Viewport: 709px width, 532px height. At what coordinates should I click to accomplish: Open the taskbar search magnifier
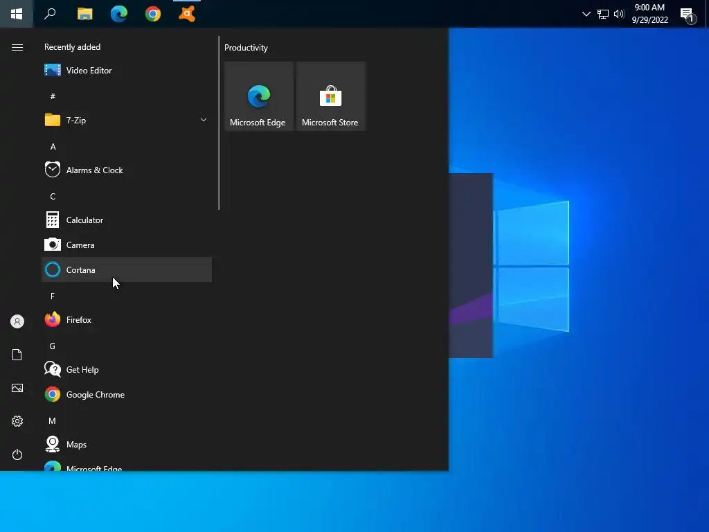(50, 14)
